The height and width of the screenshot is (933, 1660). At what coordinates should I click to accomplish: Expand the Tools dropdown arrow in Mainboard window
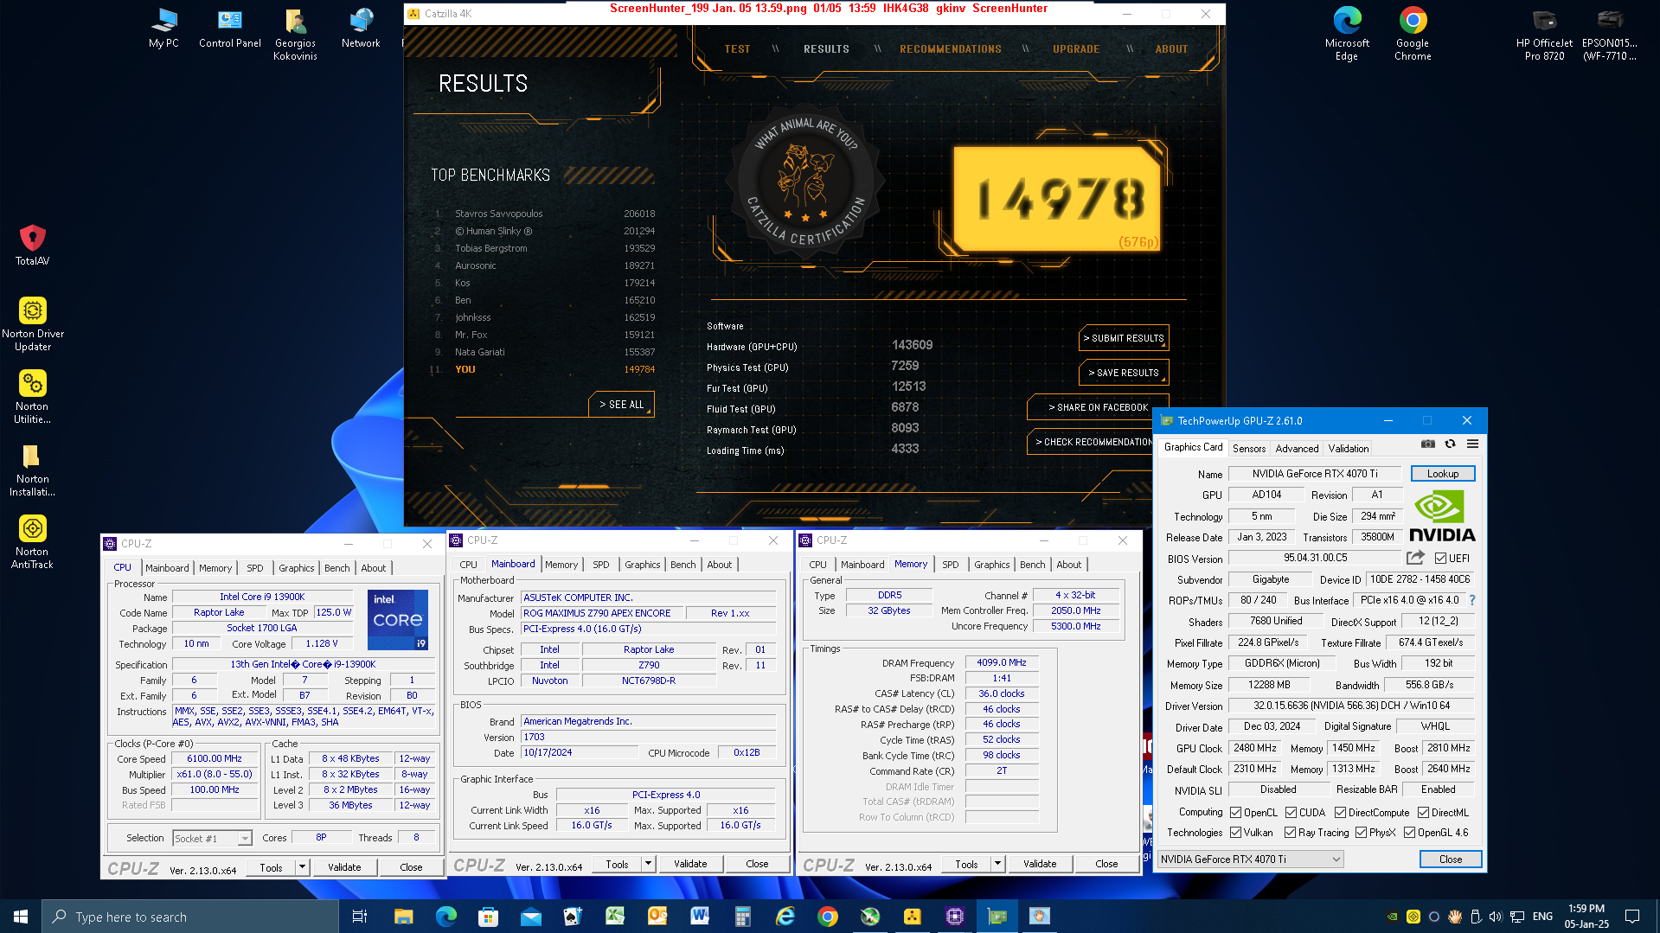(x=648, y=863)
